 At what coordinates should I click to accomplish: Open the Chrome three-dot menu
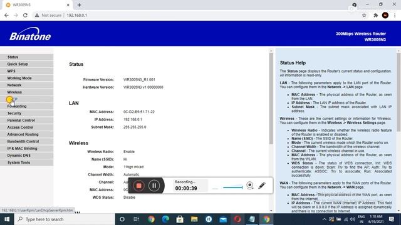(x=395, y=15)
